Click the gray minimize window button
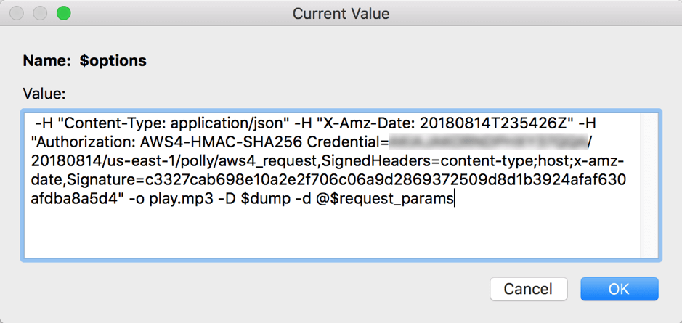The image size is (682, 323). (40, 14)
